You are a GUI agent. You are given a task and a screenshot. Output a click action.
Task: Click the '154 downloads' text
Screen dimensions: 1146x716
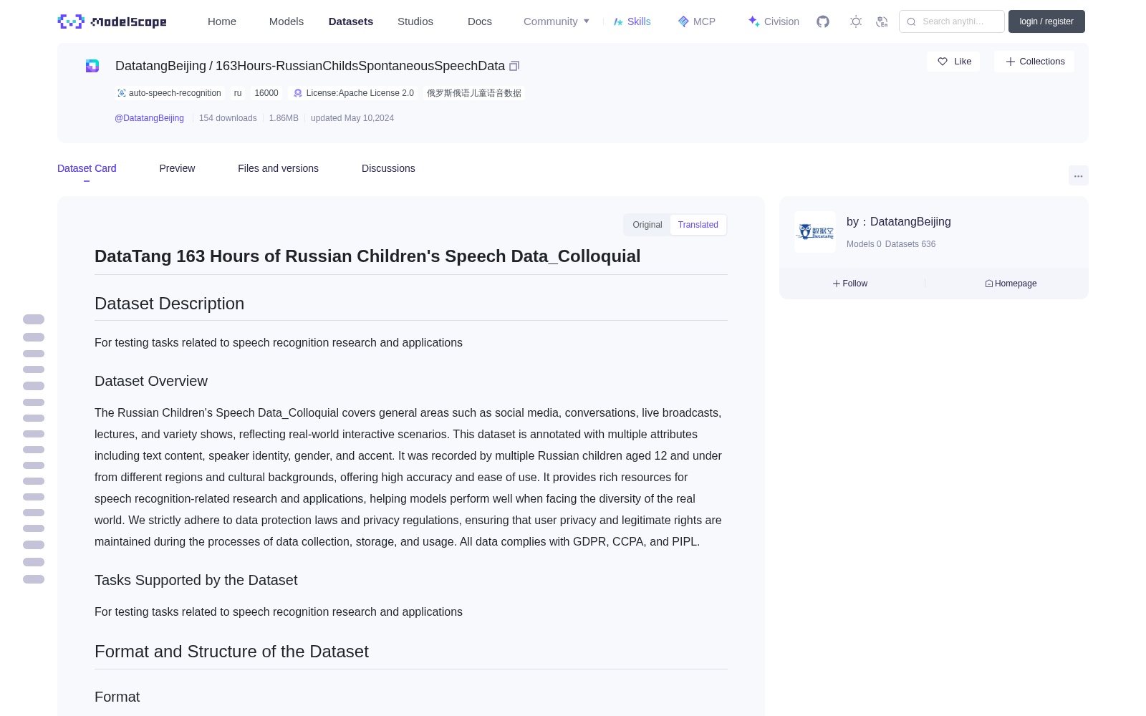click(x=228, y=118)
